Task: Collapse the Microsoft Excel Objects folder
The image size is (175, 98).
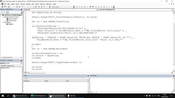Action: point(3,17)
